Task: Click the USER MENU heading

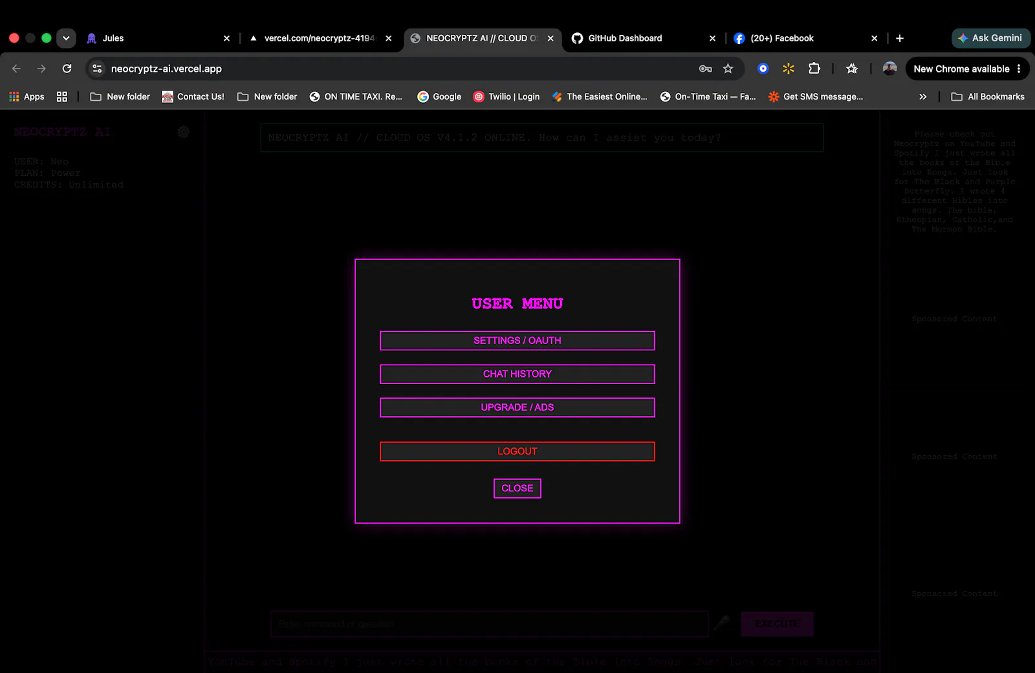Action: [517, 304]
